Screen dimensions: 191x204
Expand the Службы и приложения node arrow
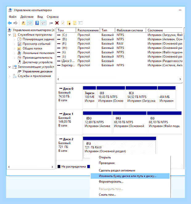(x=10, y=76)
